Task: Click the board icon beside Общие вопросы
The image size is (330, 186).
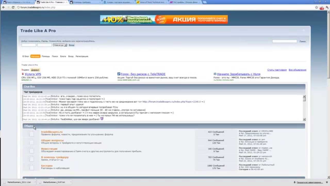Action: pyautogui.click(x=31, y=142)
